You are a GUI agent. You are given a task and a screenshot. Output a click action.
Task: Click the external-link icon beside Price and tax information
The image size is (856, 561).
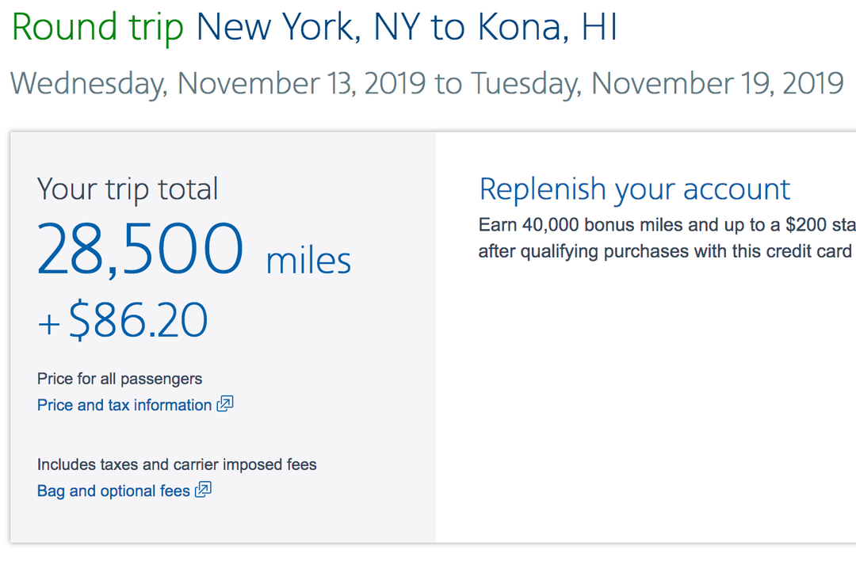click(224, 404)
